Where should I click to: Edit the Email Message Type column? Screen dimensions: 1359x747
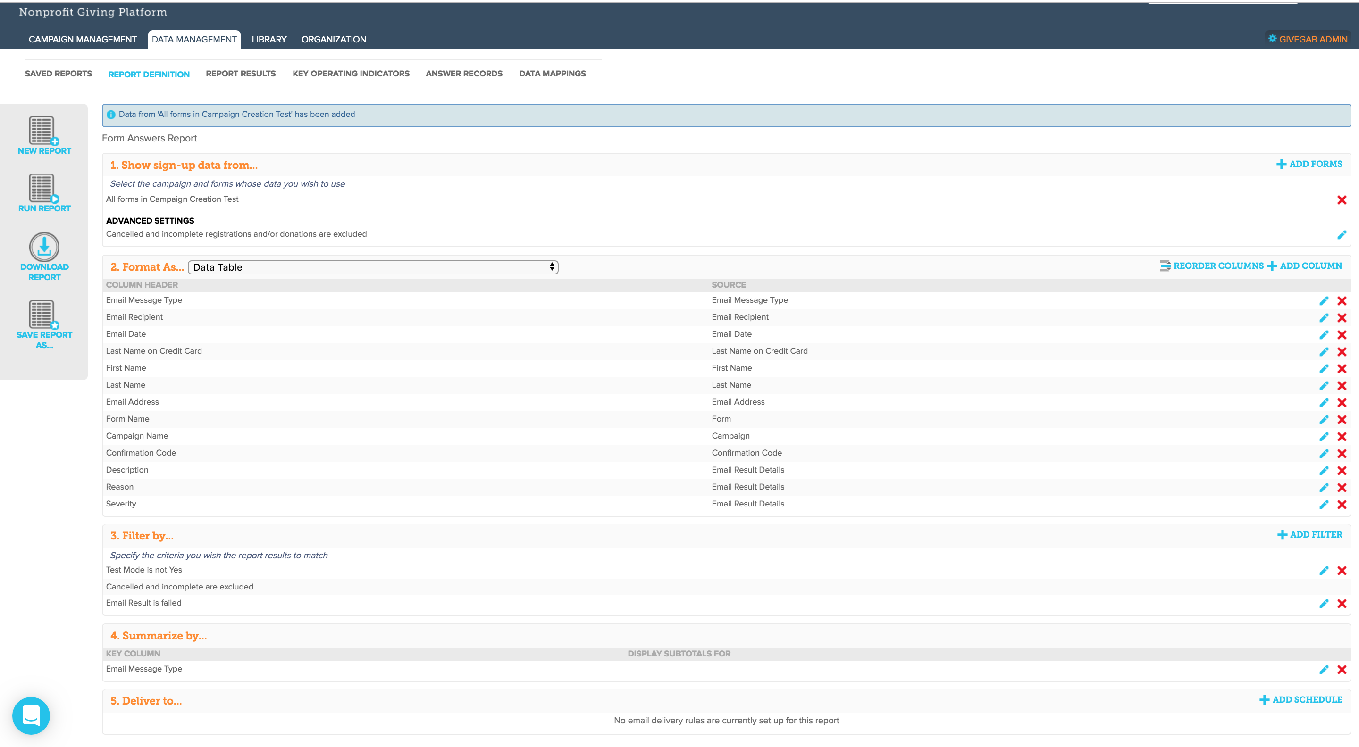[1324, 300]
